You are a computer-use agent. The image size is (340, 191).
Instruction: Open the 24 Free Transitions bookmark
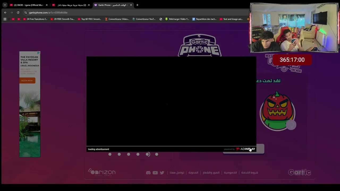click(35, 19)
